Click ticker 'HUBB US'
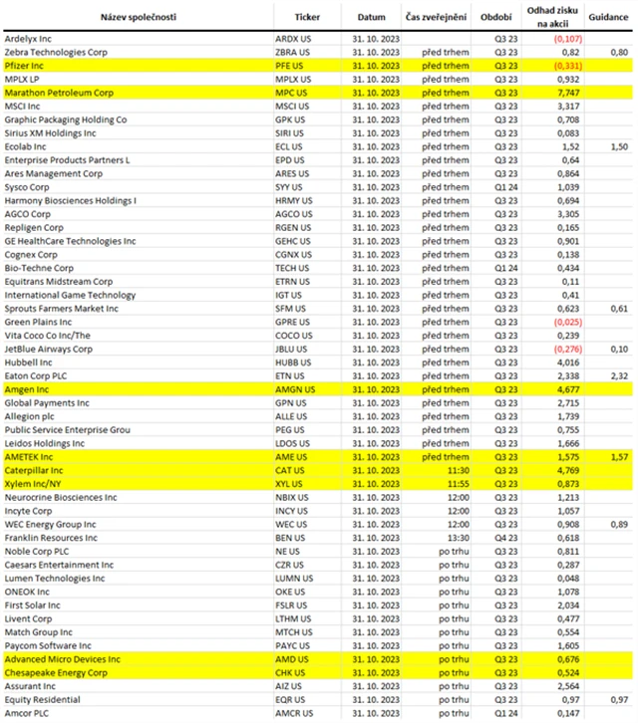The height and width of the screenshot is (723, 638). (293, 362)
